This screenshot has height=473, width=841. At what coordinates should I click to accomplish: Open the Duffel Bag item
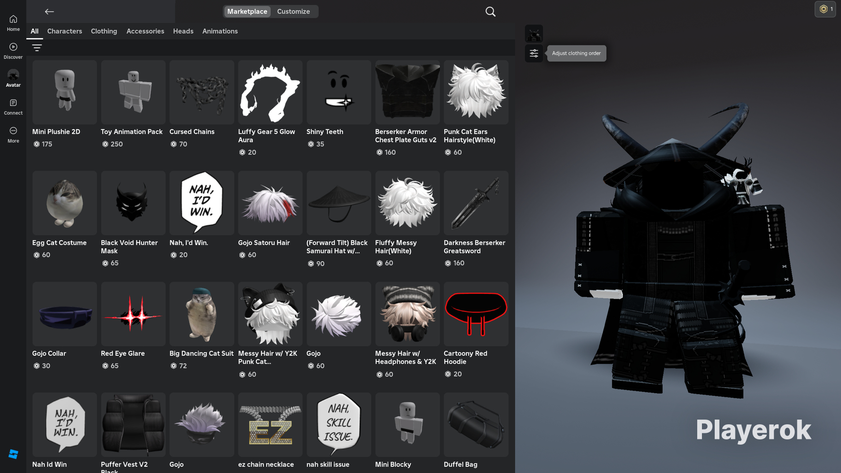point(476,425)
